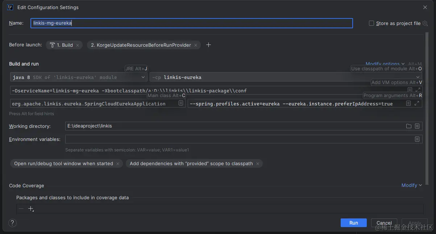Click the 'Main class Alt+C' hint
The height and width of the screenshot is (234, 436).
point(166,95)
